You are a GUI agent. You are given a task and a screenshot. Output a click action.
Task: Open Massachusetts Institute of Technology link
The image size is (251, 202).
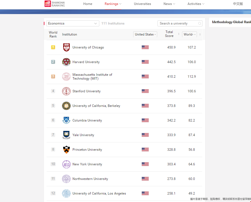(92, 76)
